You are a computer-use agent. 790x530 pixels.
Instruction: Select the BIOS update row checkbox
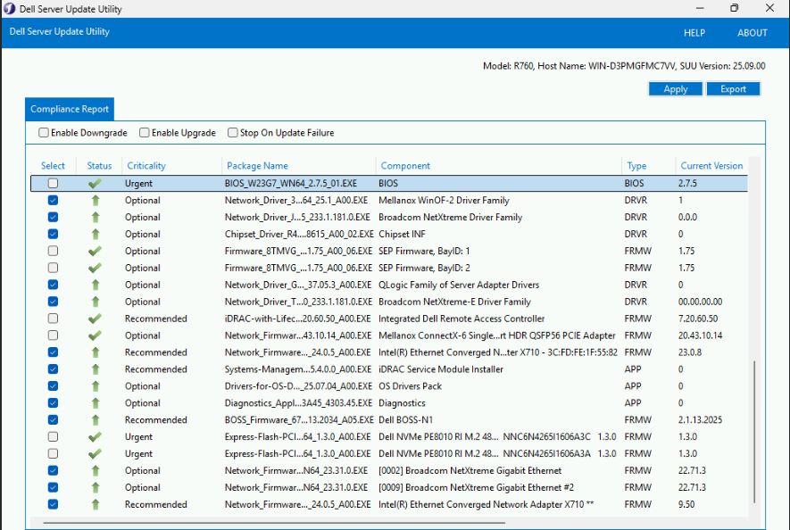click(53, 184)
